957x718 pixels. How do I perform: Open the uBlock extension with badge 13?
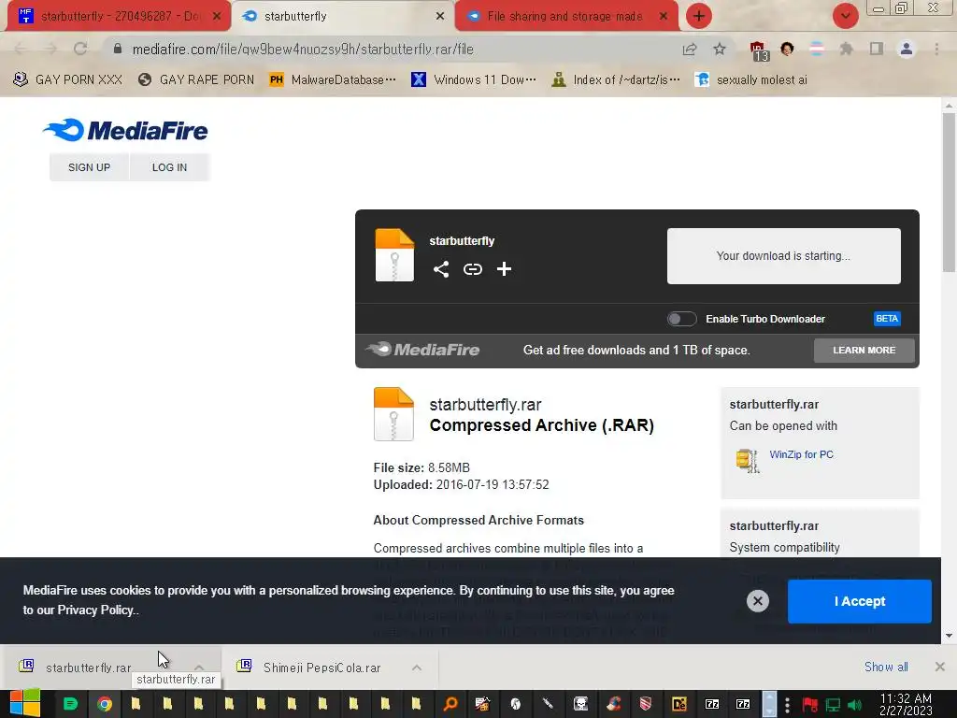pos(759,50)
